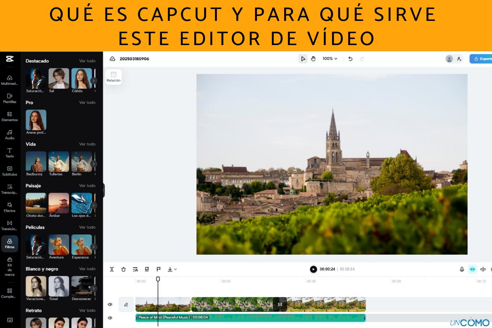492x328 pixels.
Task: Switch to the Filtros panel
Action: [x=9, y=243]
